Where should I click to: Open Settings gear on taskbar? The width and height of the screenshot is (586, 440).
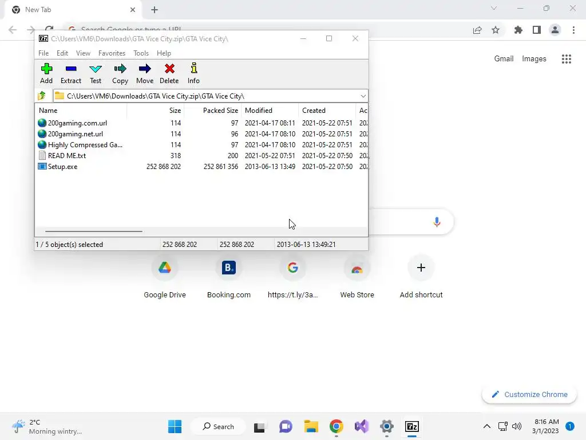click(387, 426)
